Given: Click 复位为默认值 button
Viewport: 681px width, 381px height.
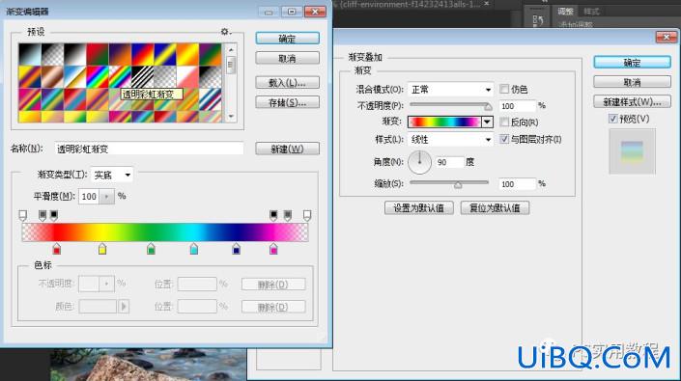Looking at the screenshot, I should point(495,207).
